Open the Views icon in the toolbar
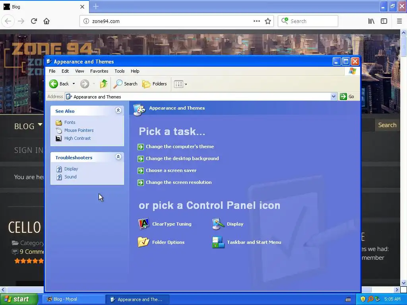The image size is (407, 305). pos(178,84)
